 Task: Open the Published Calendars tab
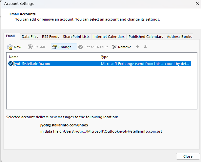pos(146,37)
